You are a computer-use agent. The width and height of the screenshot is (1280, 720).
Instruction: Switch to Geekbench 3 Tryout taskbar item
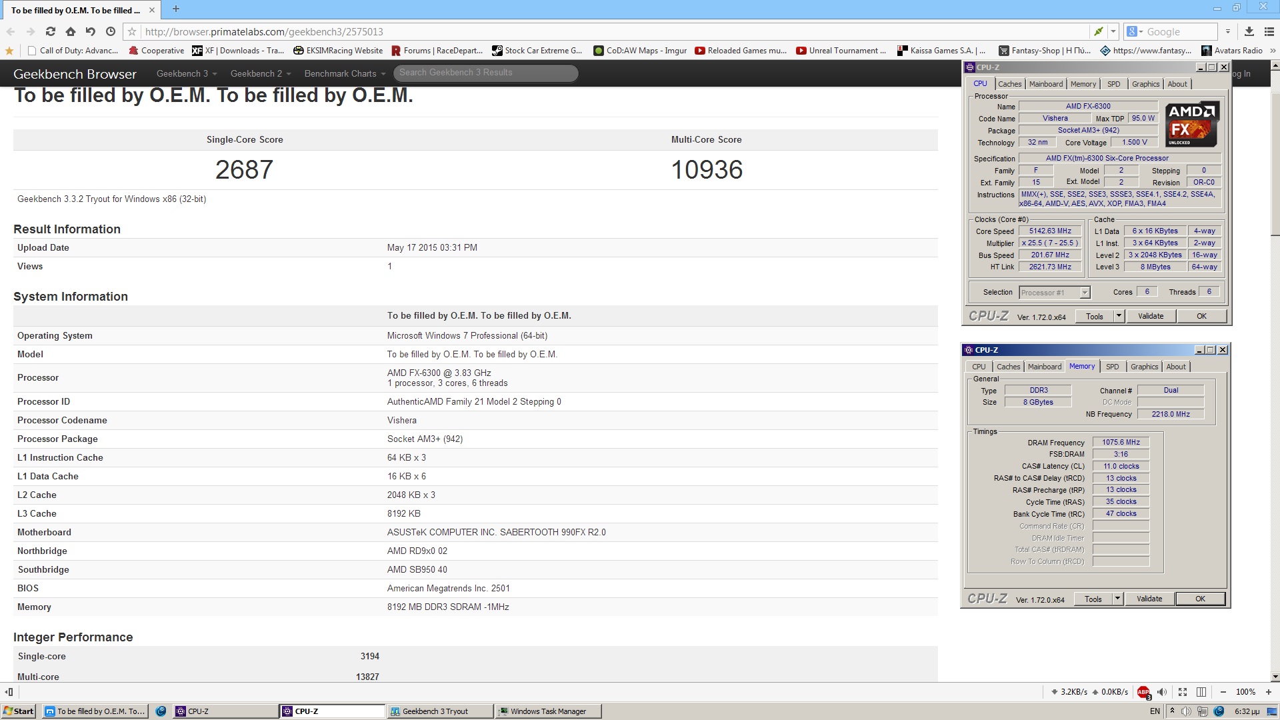point(440,711)
